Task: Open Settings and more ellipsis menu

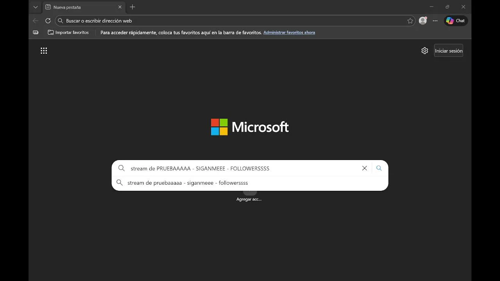Action: [x=435, y=21]
